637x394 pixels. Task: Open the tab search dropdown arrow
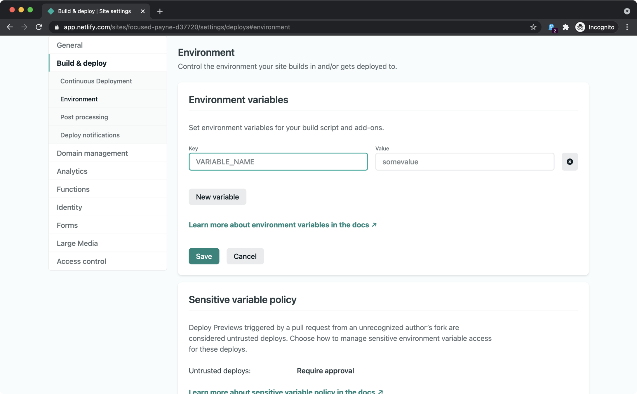click(627, 11)
